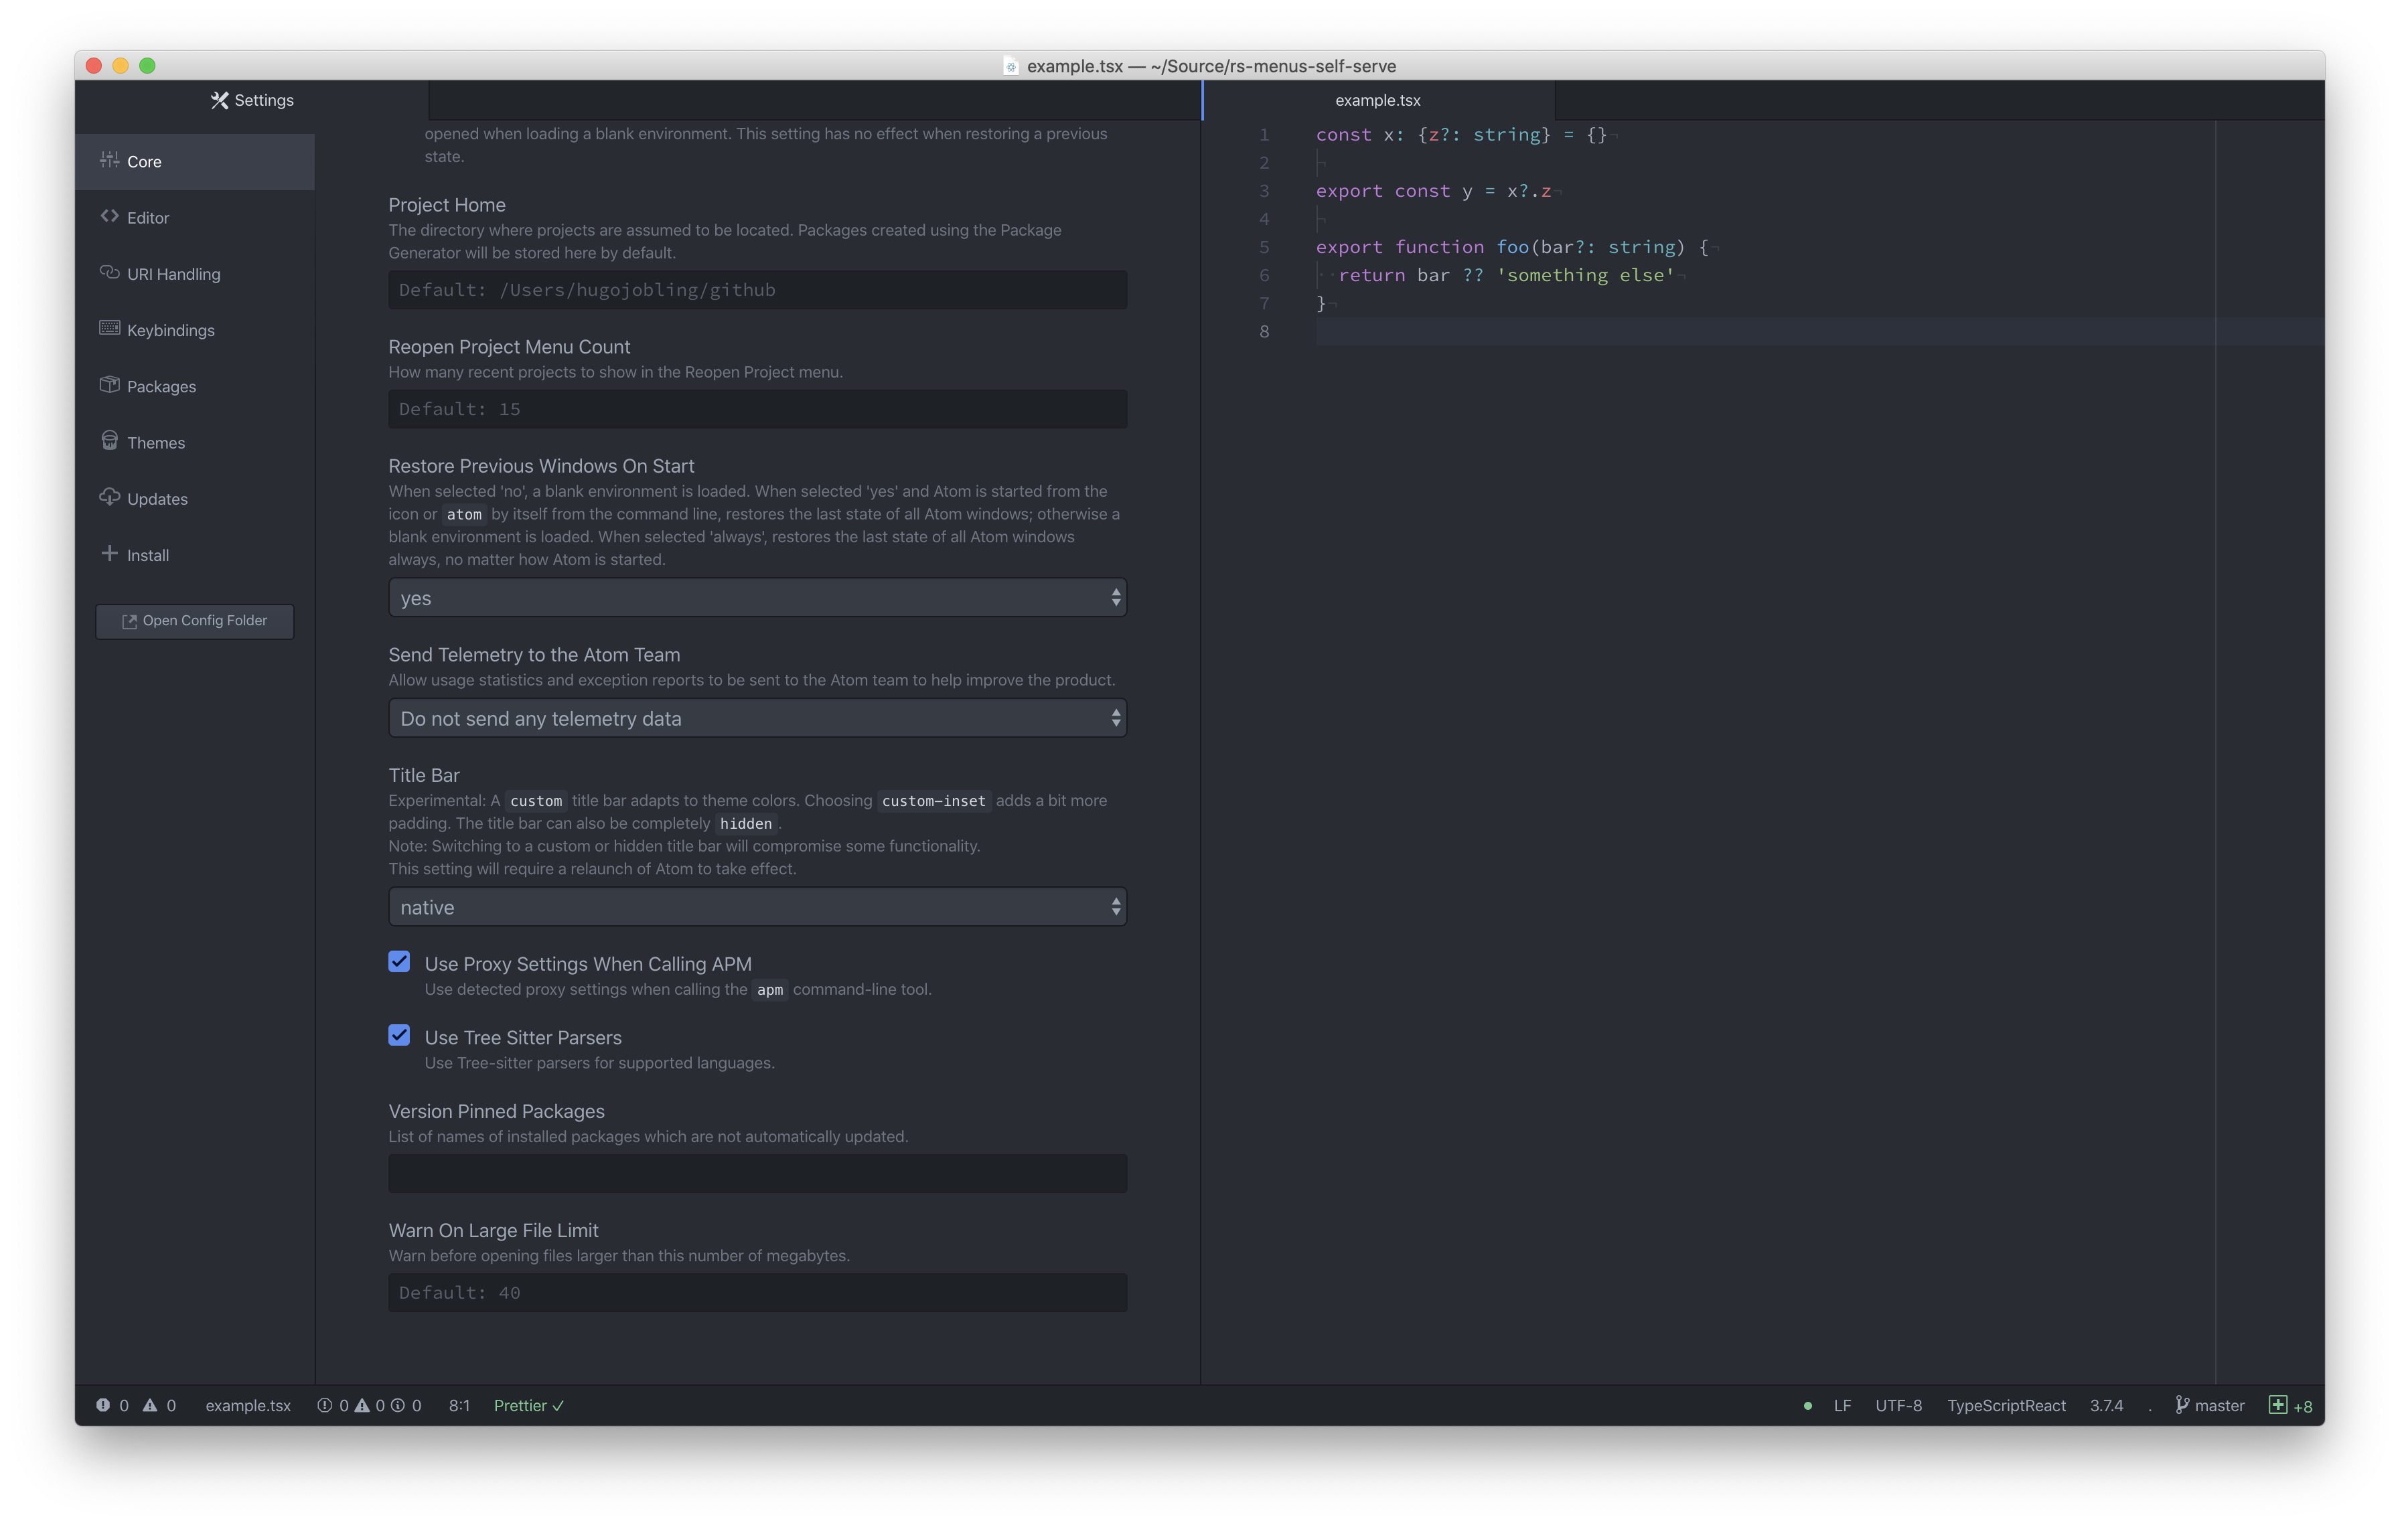Click the Open Config Folder button
This screenshot has width=2400, height=1525.
click(194, 621)
